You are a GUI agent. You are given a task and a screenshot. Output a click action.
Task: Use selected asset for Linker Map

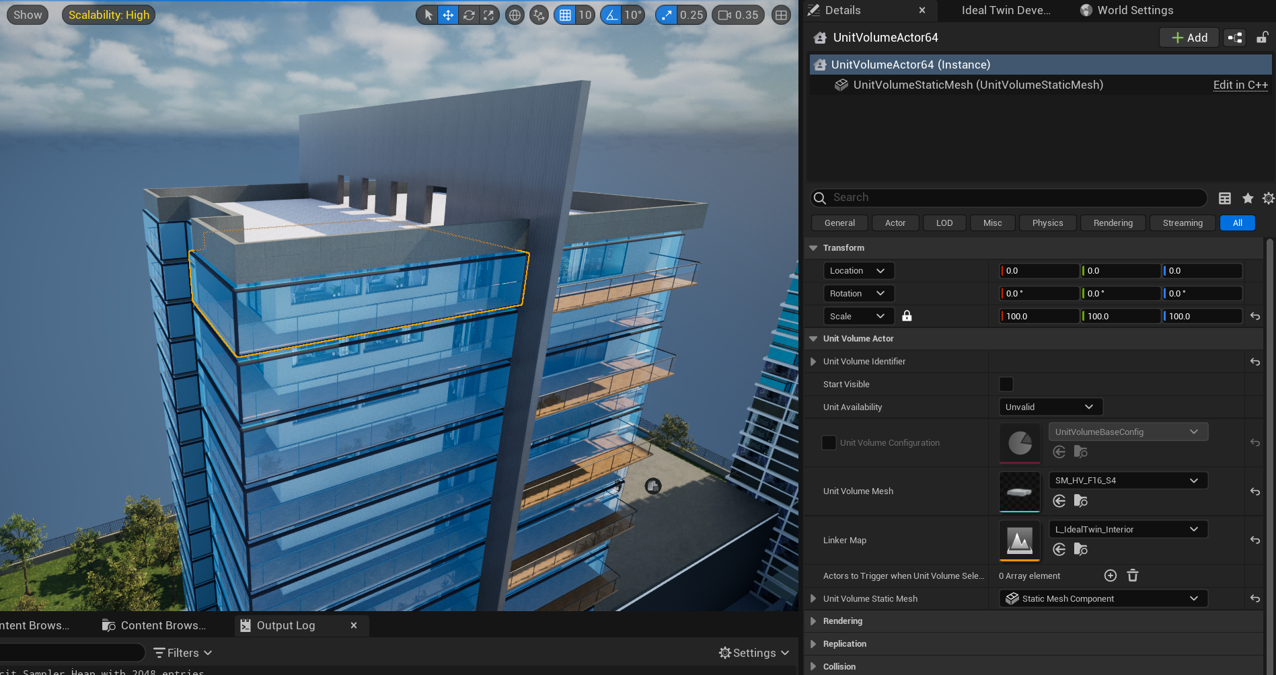click(x=1059, y=549)
